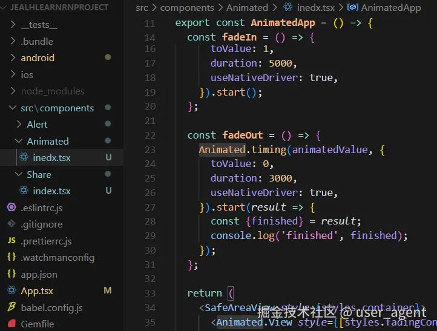
Task: Expand the android folder chevron
Action: (13, 57)
